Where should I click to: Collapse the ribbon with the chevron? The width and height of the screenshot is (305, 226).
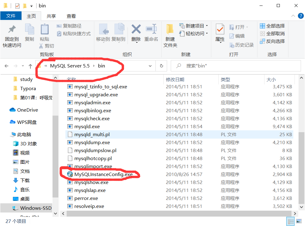pos(293,16)
